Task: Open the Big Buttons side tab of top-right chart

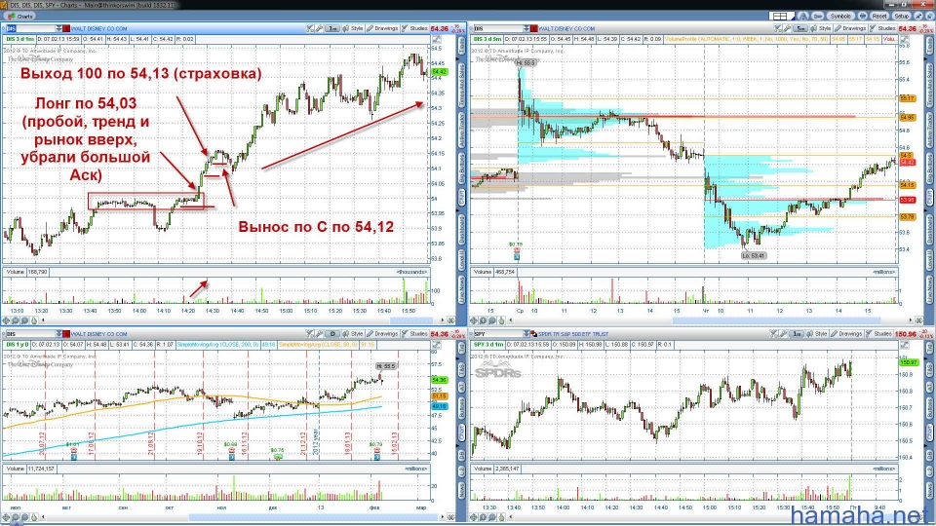Action: 929,169
